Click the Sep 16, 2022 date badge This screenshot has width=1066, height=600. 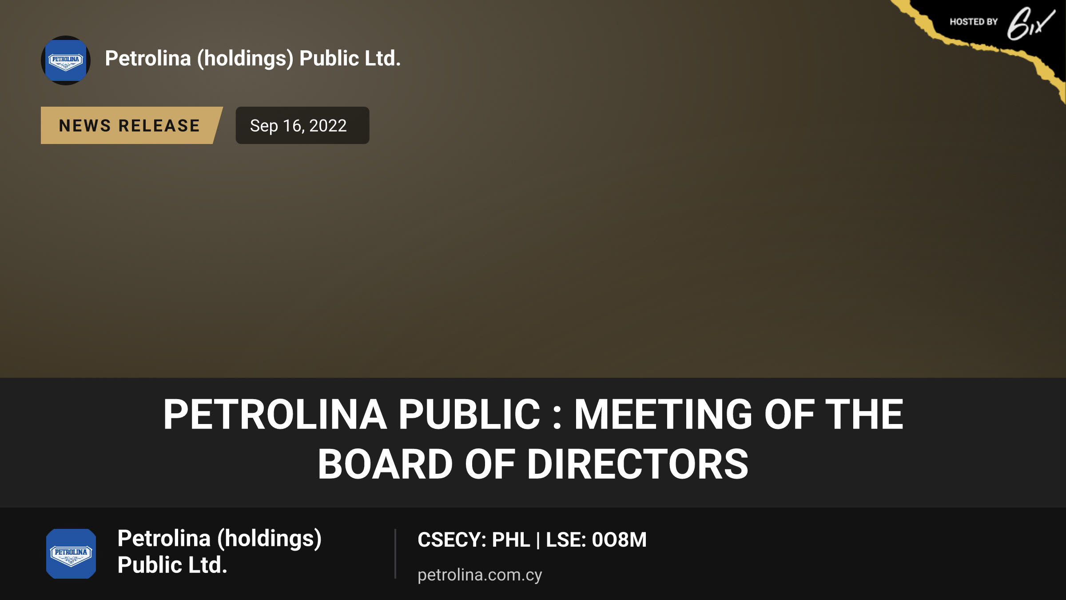point(302,125)
